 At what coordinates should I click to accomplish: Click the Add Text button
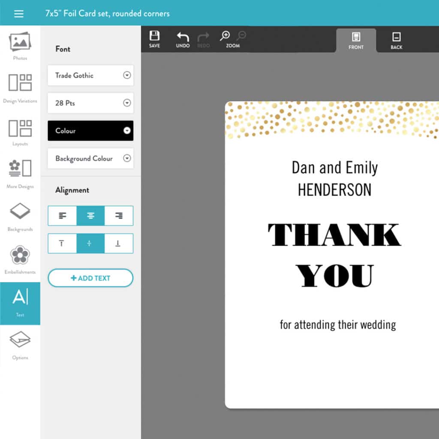click(x=90, y=278)
